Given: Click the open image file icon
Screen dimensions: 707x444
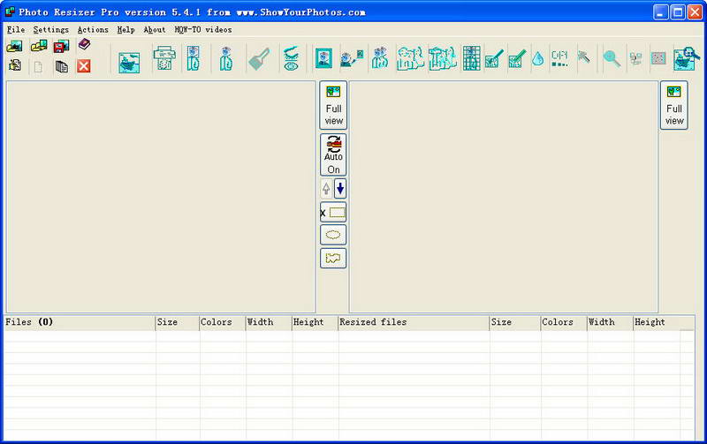Looking at the screenshot, I should pyautogui.click(x=15, y=47).
